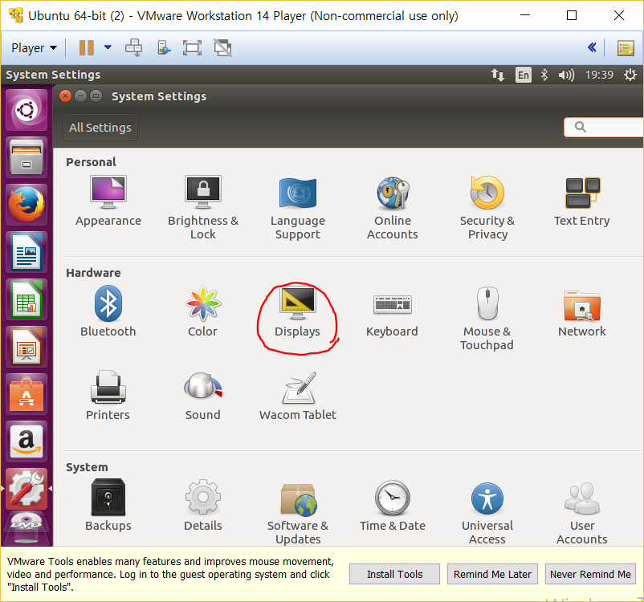Open the session gear menu in top panel
644x602 pixels.
point(630,75)
